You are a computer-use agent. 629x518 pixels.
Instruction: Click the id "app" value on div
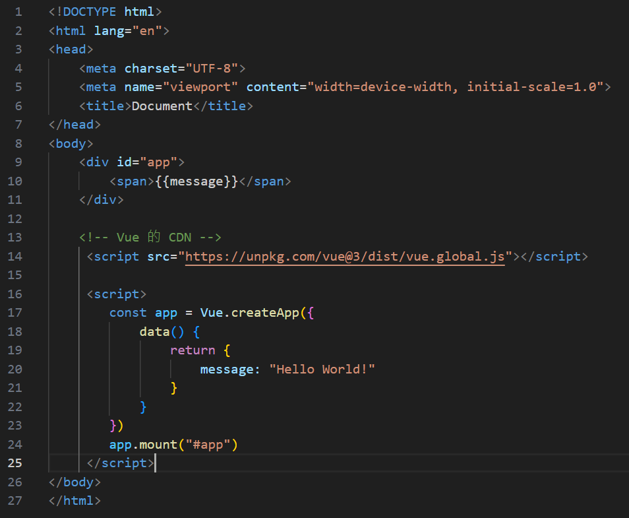click(x=158, y=162)
